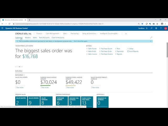Open a new browser tab
168x126 pixels.
29,20
